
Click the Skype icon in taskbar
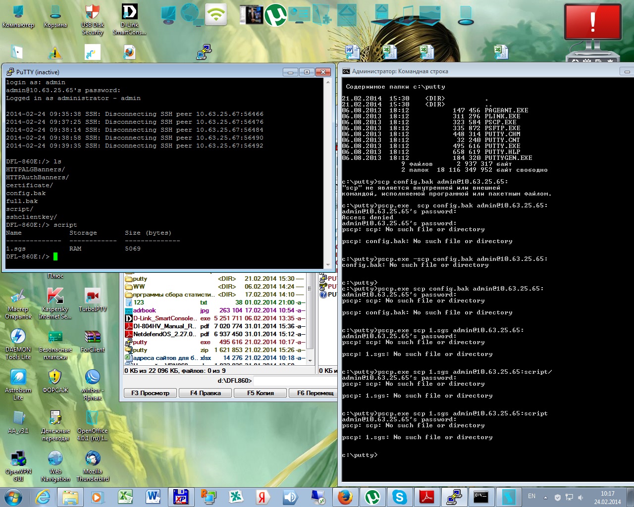pyautogui.click(x=399, y=497)
